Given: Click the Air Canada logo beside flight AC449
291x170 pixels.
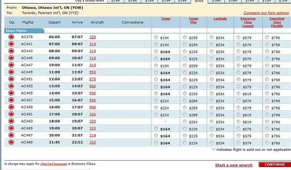Looking at the screenshot, I should tap(11, 73).
